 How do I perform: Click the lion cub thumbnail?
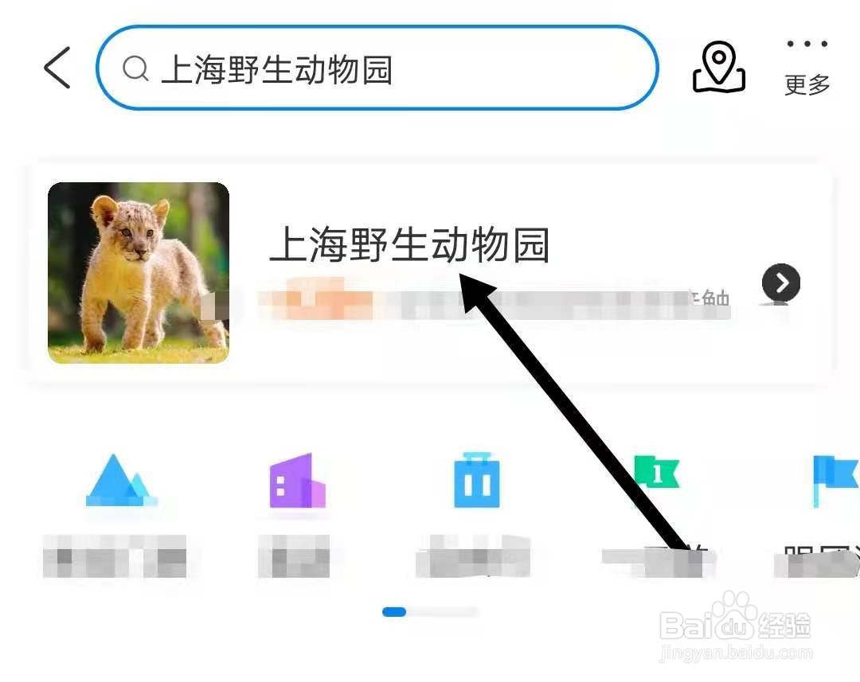point(139,273)
